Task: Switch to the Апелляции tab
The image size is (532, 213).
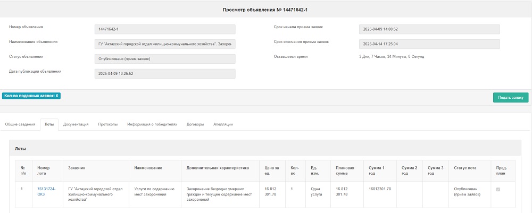Action: [223, 124]
